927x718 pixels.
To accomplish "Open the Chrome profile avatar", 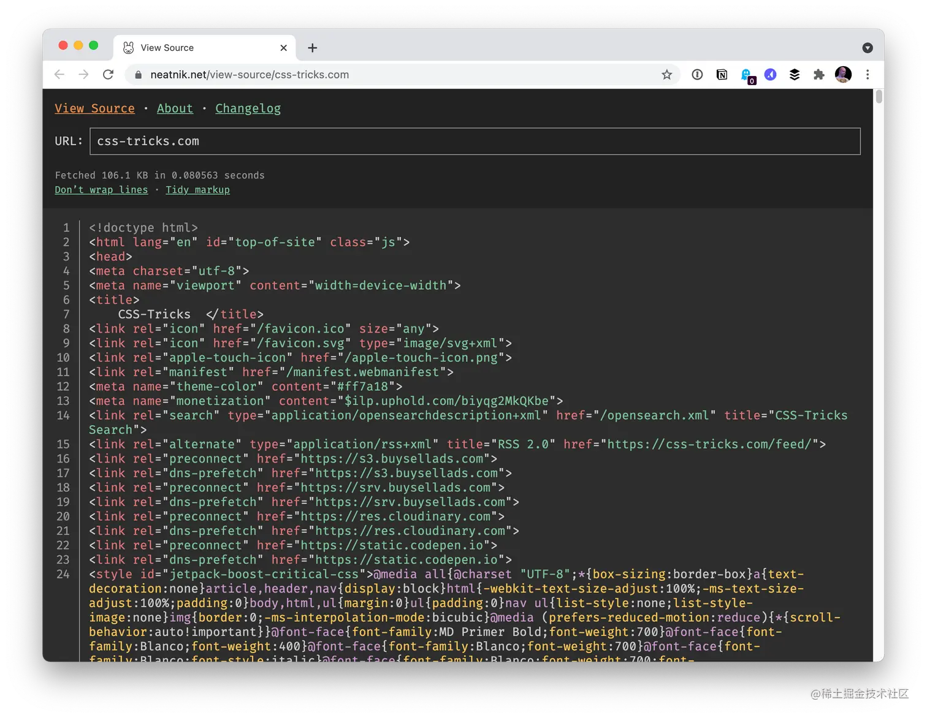I will click(843, 75).
